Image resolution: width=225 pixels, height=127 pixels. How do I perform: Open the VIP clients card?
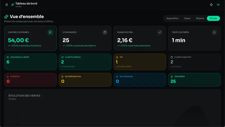(x=140, y=62)
